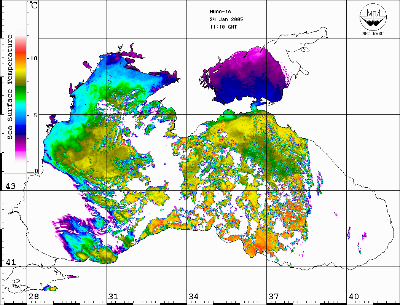Click the '°C' unit label
Screen dimensions: 400x305
33,5
